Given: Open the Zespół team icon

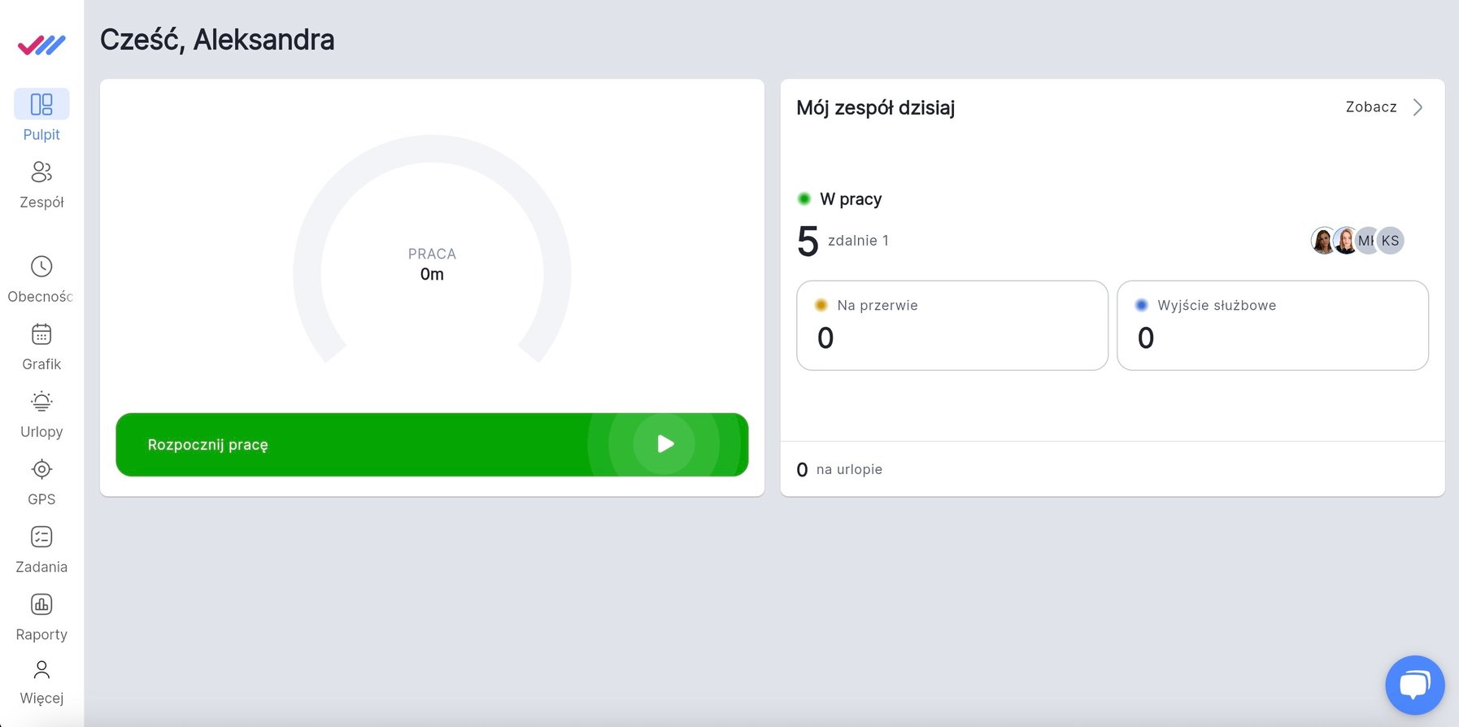Looking at the screenshot, I should (41, 172).
